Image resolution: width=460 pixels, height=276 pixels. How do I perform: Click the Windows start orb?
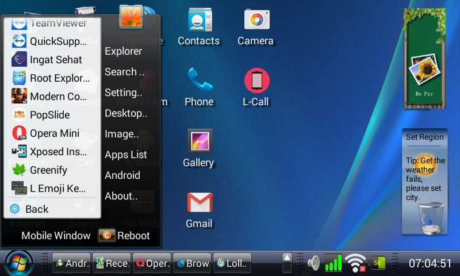point(18,263)
